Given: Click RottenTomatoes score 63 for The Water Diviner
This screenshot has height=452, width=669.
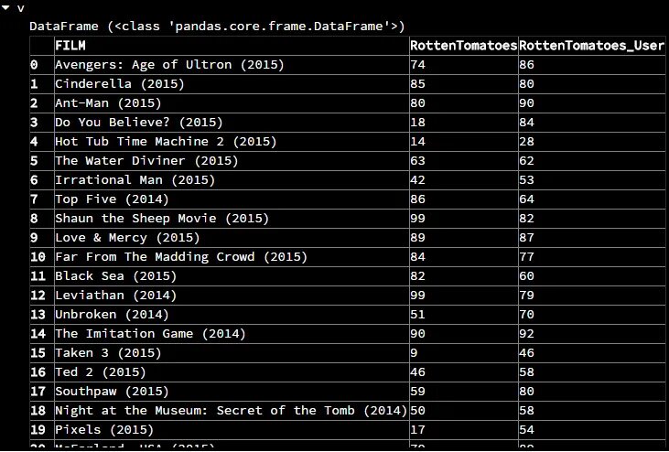Looking at the screenshot, I should click(464, 161).
